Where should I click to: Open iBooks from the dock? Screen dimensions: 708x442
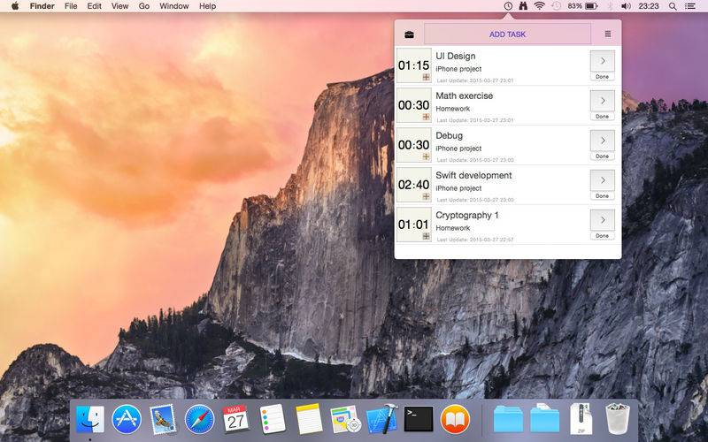455,418
